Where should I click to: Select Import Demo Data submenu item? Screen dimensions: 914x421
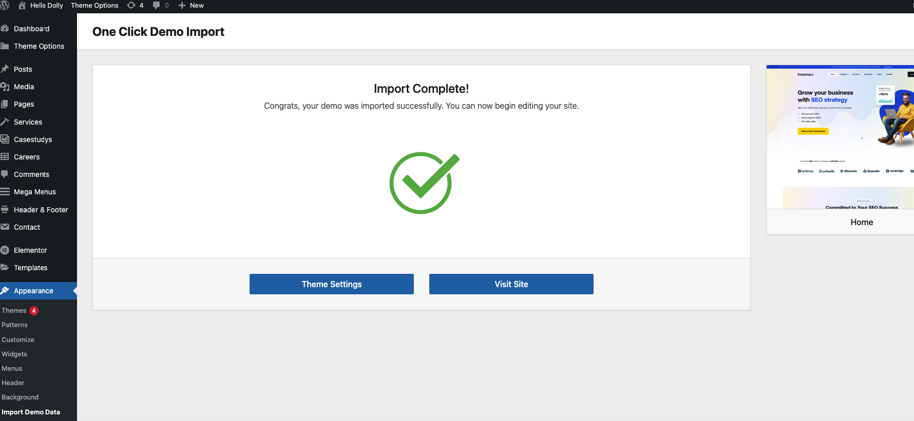(x=31, y=412)
